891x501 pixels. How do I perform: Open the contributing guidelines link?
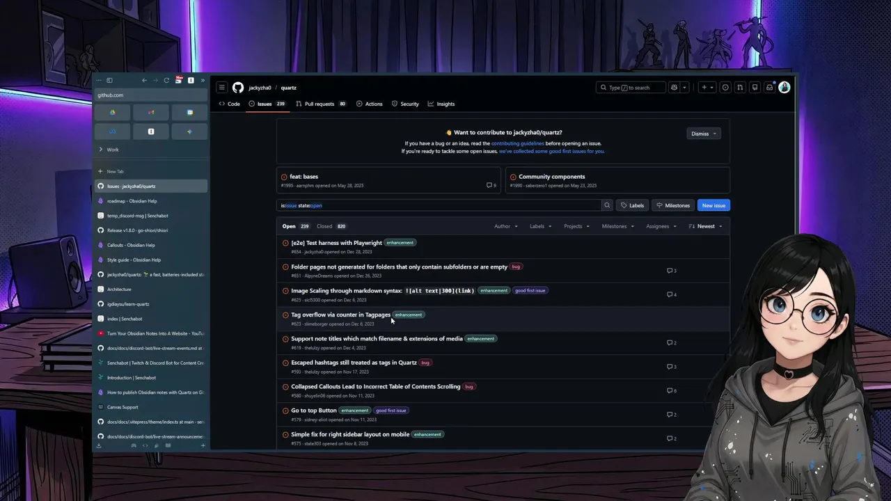tap(517, 143)
